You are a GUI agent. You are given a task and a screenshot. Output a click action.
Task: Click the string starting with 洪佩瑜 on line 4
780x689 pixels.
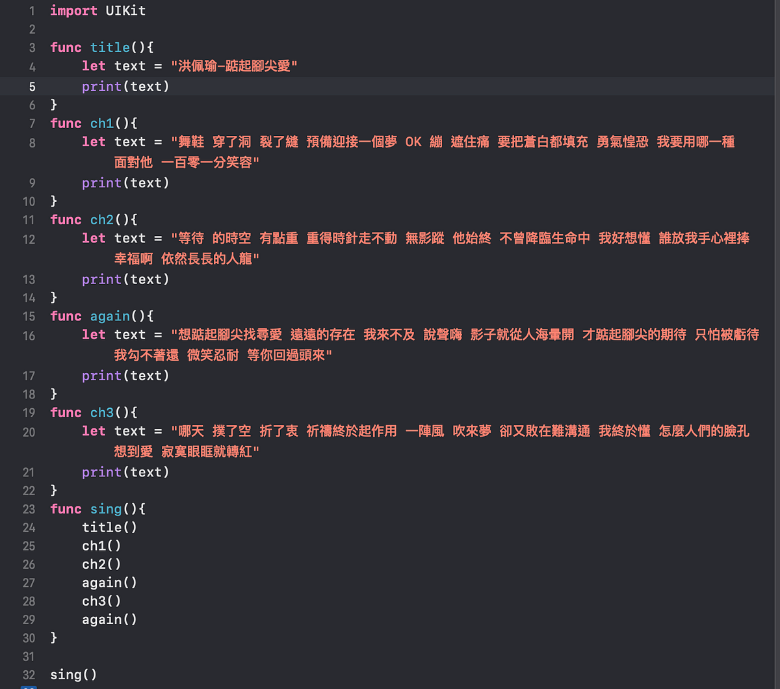(x=234, y=66)
